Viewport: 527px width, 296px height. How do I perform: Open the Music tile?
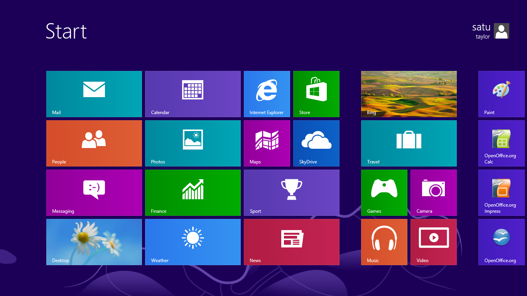point(384,242)
